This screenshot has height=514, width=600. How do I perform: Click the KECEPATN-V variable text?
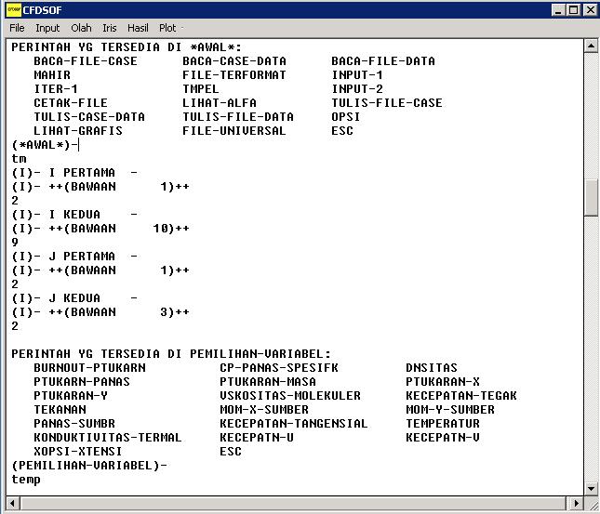pyautogui.click(x=443, y=438)
